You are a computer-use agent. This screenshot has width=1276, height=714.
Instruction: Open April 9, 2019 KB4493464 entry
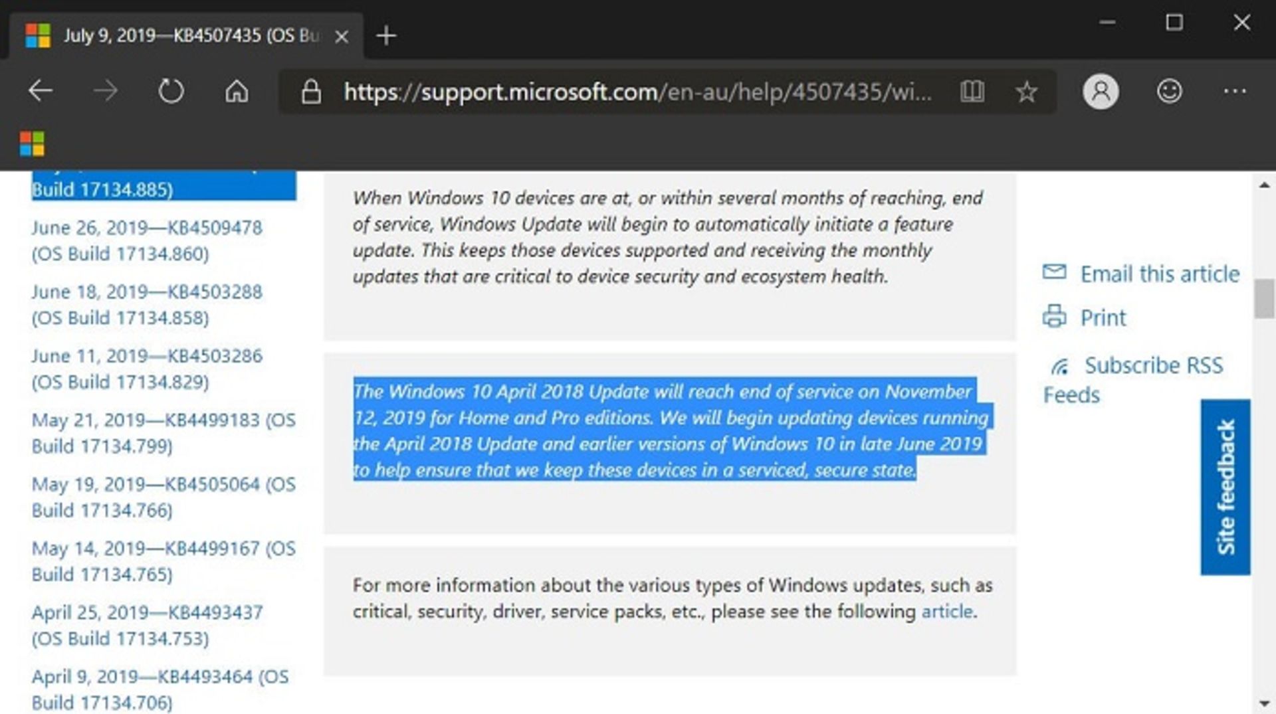click(160, 689)
